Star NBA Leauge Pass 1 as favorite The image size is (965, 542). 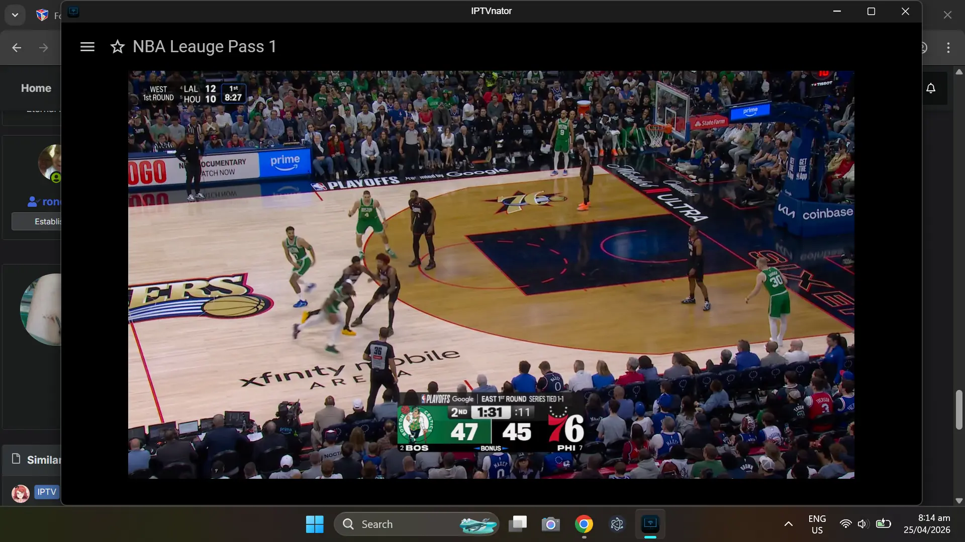(x=117, y=47)
